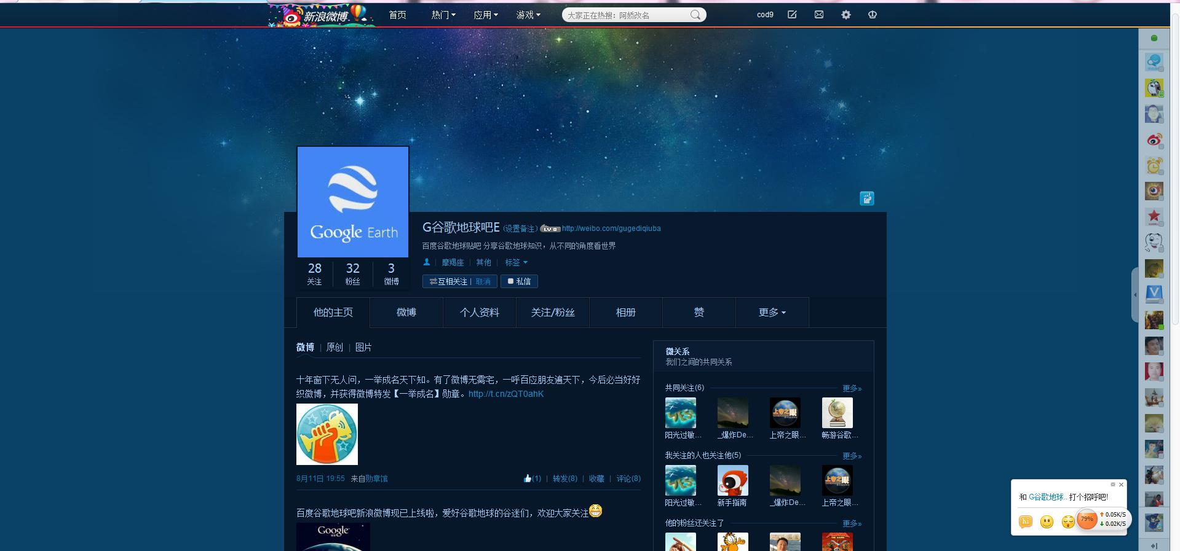Click the icon right of the settings gear
The width and height of the screenshot is (1180, 551).
[873, 15]
